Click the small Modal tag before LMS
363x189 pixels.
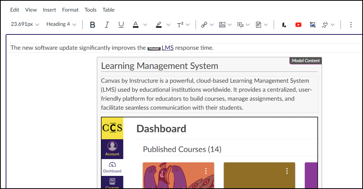tap(154, 48)
